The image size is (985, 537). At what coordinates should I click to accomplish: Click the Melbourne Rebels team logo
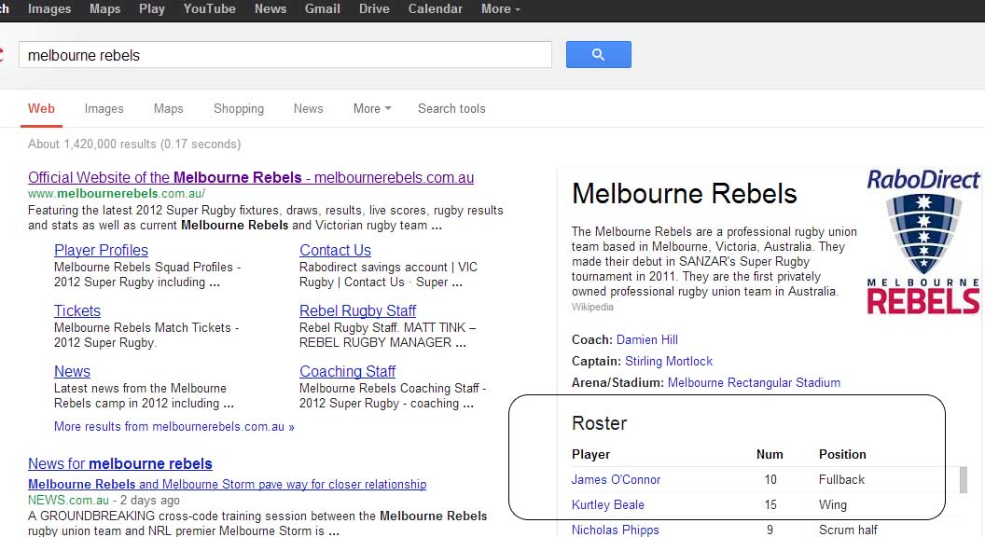point(923,241)
